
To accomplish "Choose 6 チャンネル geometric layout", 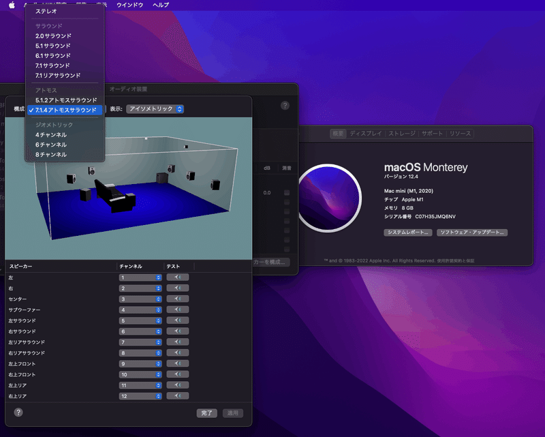I will 65,145.
